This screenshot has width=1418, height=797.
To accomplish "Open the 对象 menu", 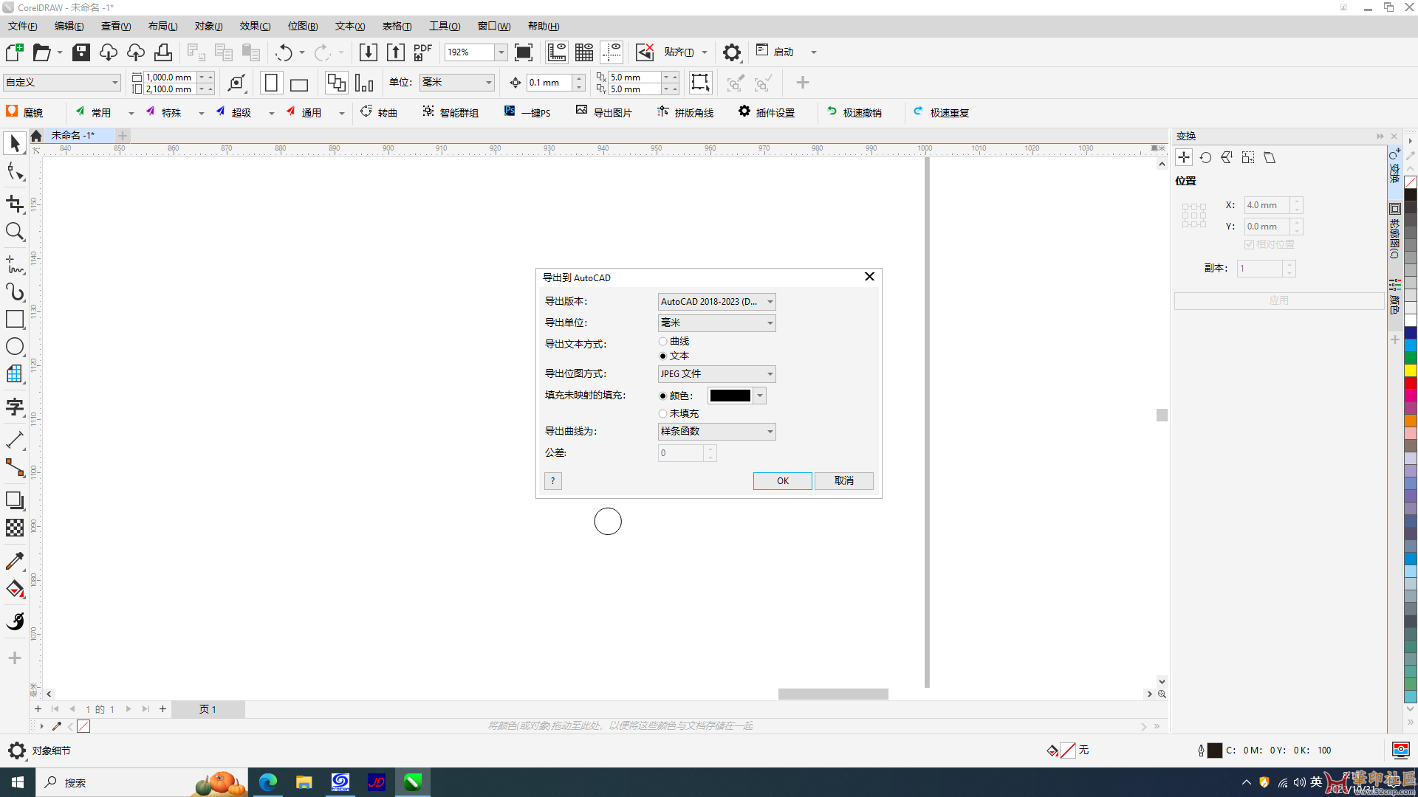I will pos(208,27).
